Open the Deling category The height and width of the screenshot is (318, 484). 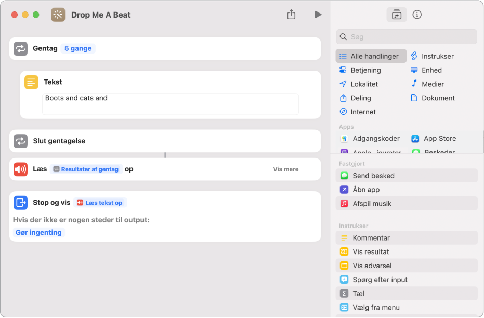355,98
